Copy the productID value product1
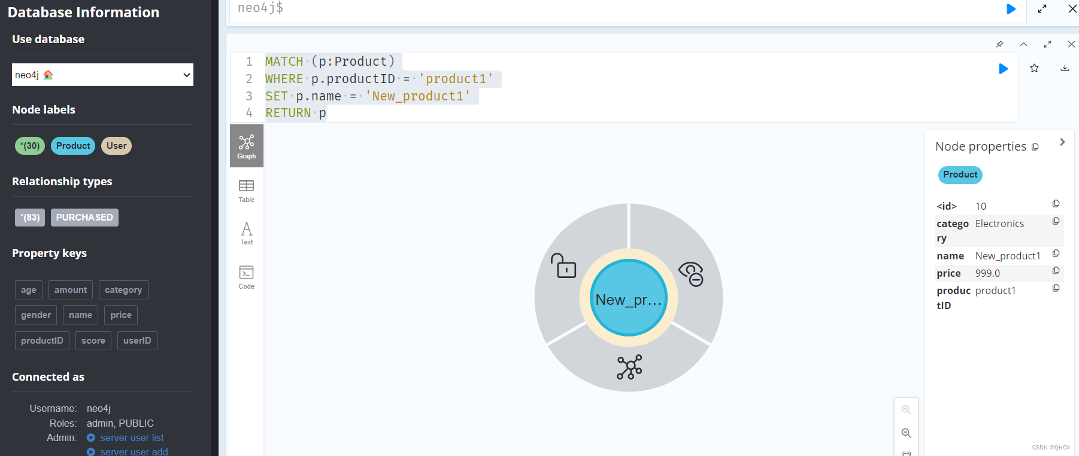 [1056, 288]
